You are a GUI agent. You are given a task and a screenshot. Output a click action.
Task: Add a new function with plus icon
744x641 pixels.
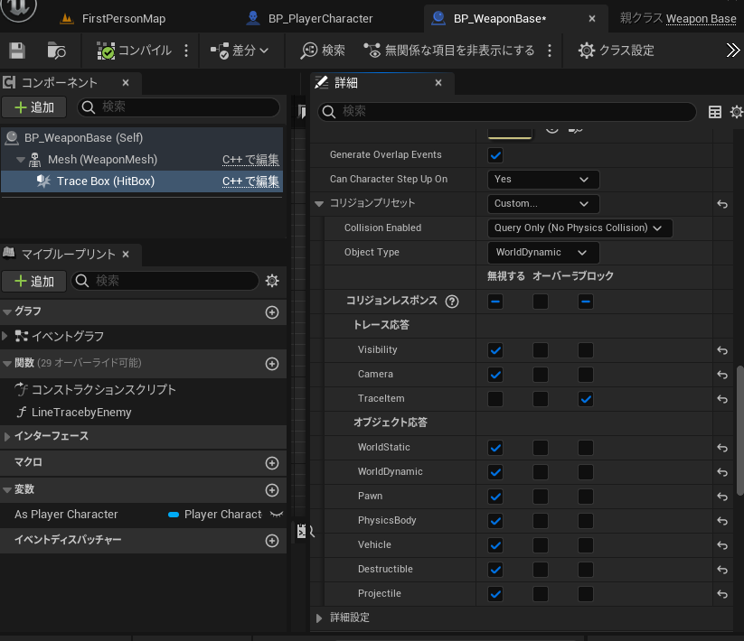click(272, 364)
